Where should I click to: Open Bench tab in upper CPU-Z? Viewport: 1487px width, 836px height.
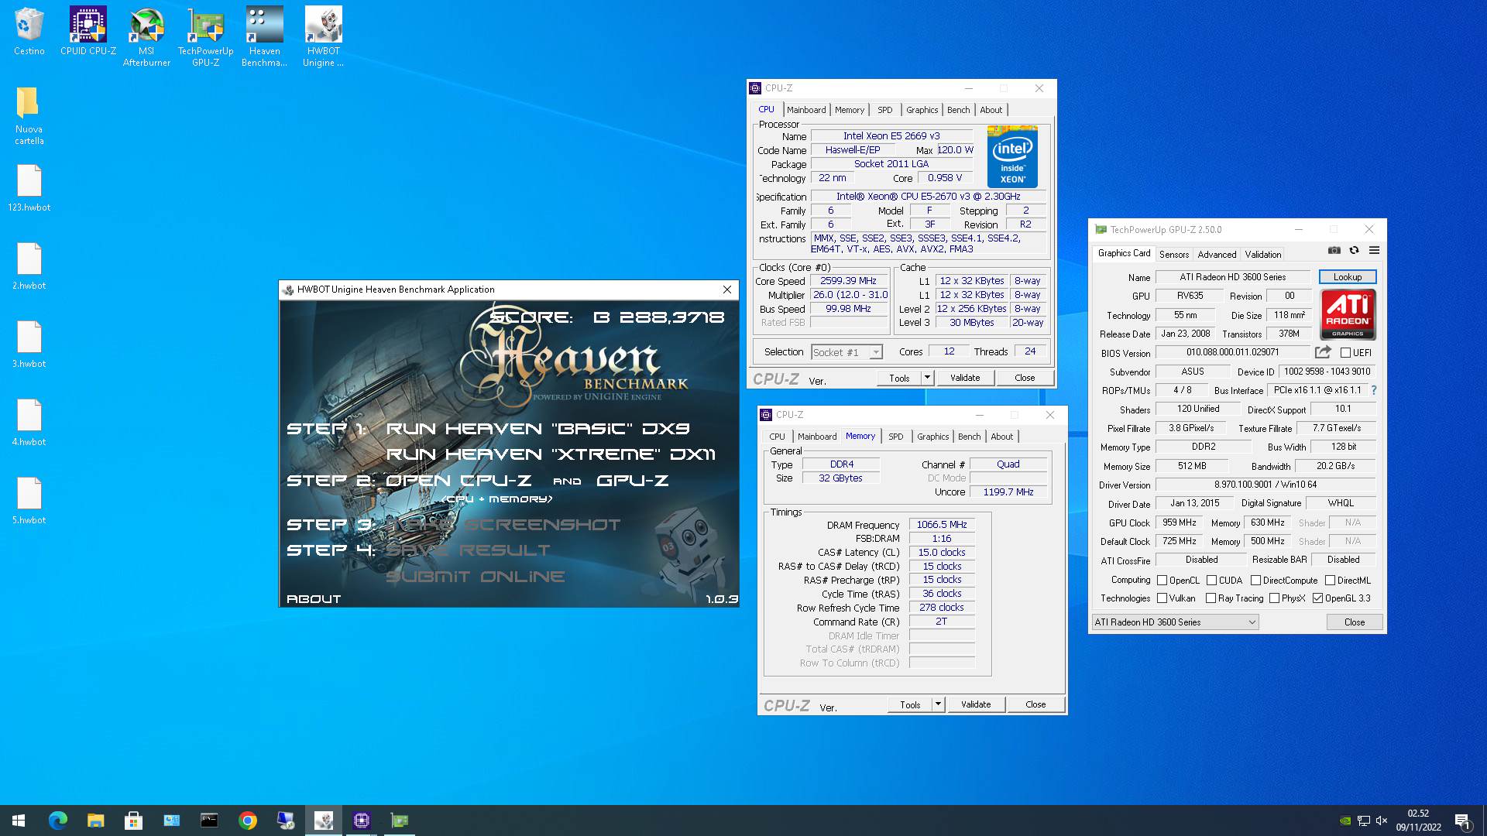[x=958, y=110]
